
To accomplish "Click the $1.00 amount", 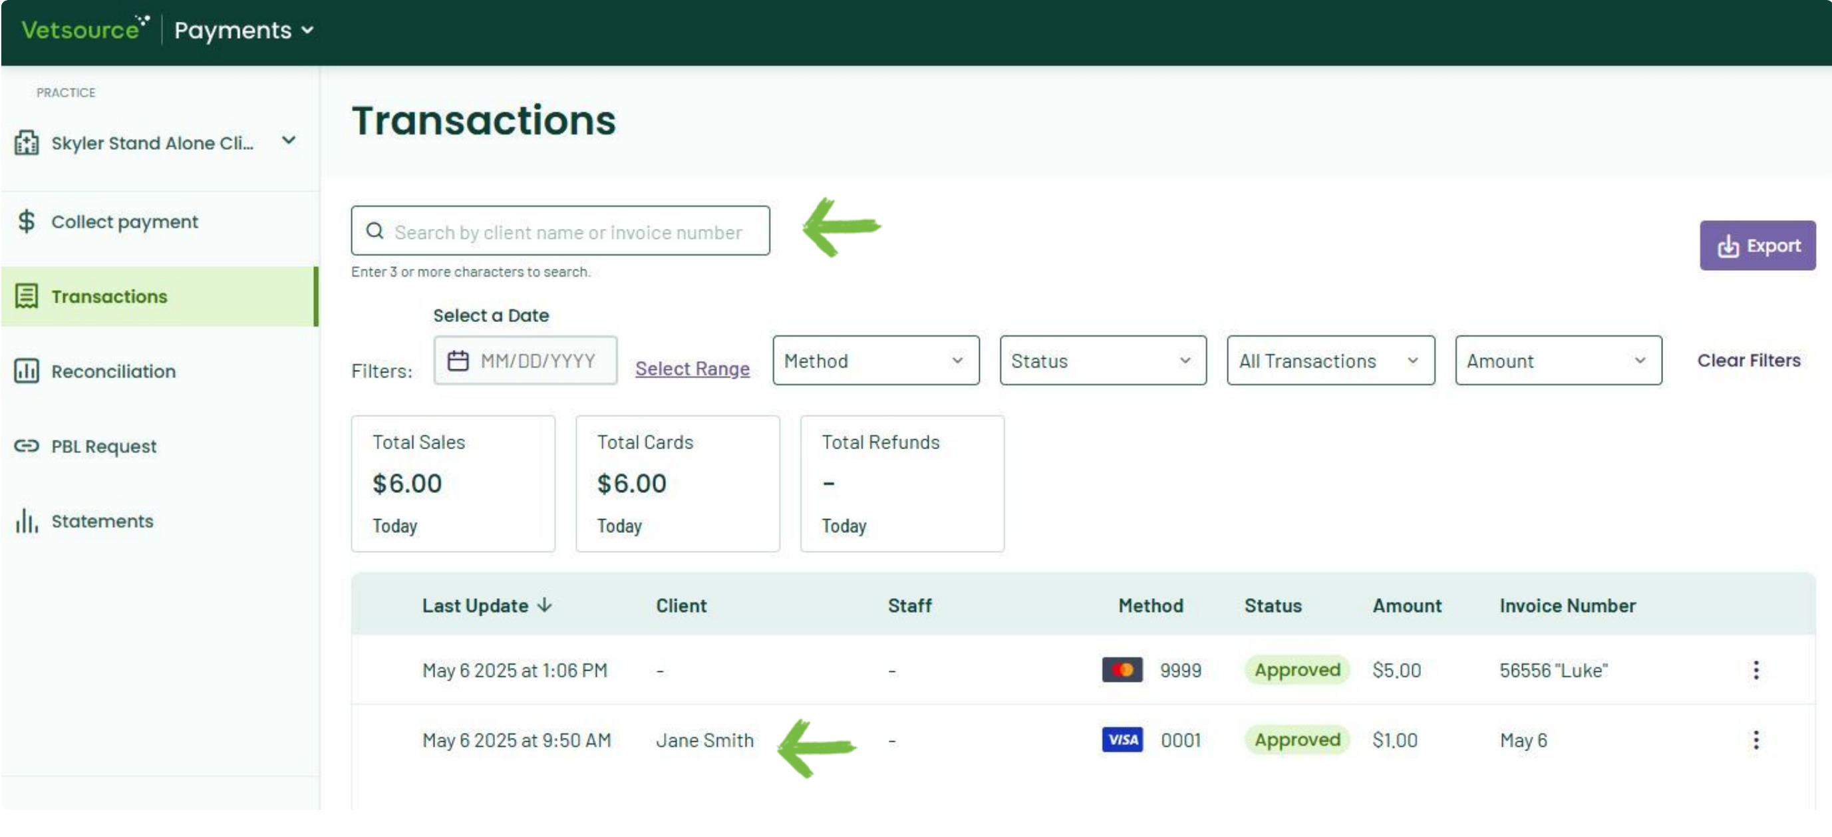I will [x=1395, y=741].
